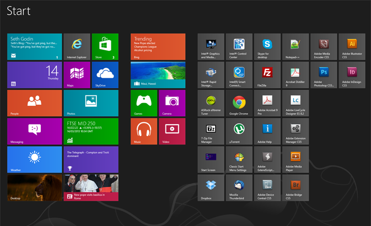Open Adobe Extension Manager CS5

tap(295, 131)
